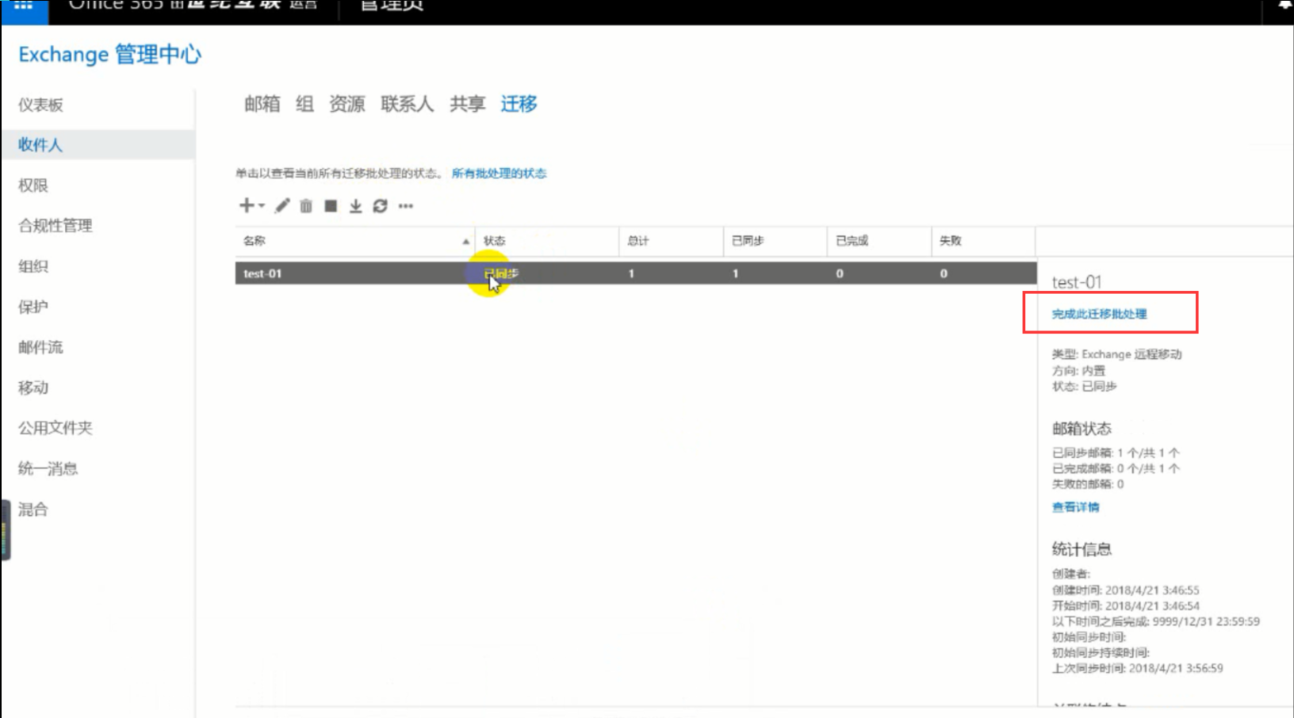The height and width of the screenshot is (718, 1294).
Task: Select the test-01 migration batch row
Action: click(x=636, y=273)
